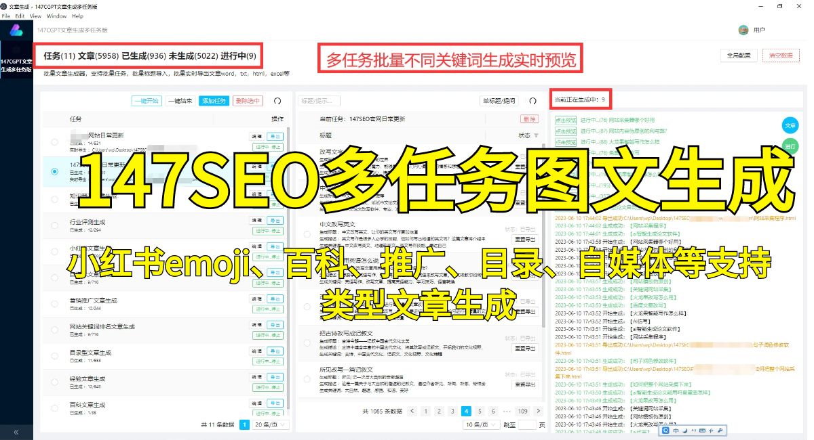
Task: Click the moon icon in the floating toolbar
Action: (x=685, y=429)
